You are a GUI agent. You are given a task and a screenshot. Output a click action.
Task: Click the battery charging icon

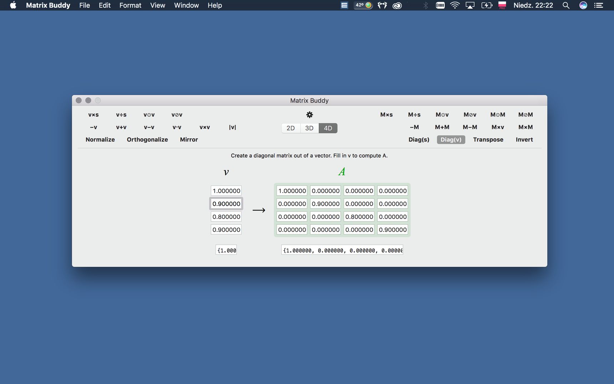[487, 5]
